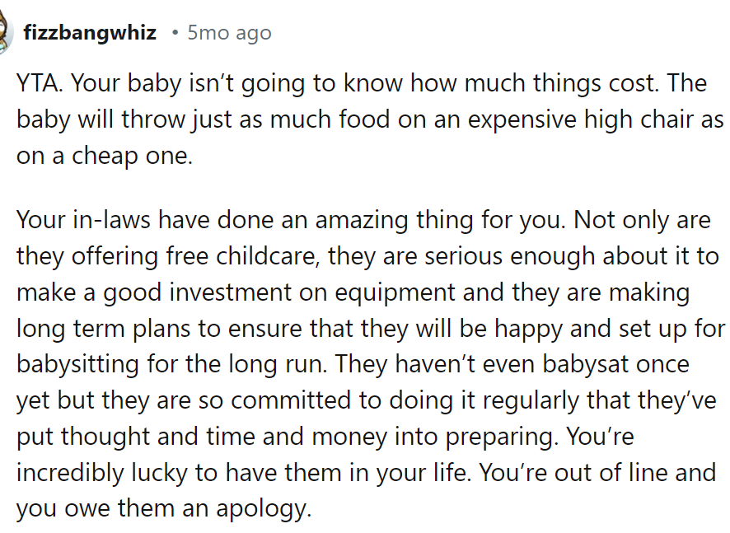Click the first paragraph about baby costs

click(370, 119)
